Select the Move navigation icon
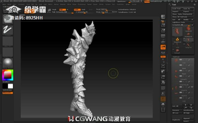The width and height of the screenshot is (198, 123). [163, 72]
